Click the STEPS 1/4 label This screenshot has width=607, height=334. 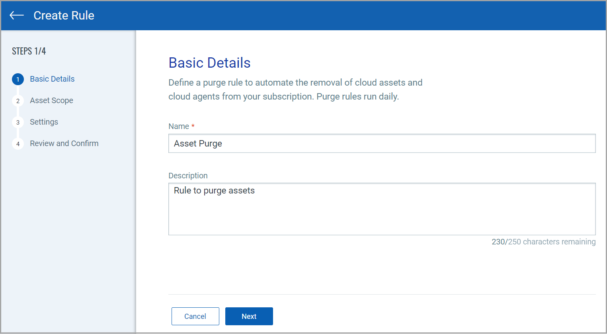click(x=29, y=51)
